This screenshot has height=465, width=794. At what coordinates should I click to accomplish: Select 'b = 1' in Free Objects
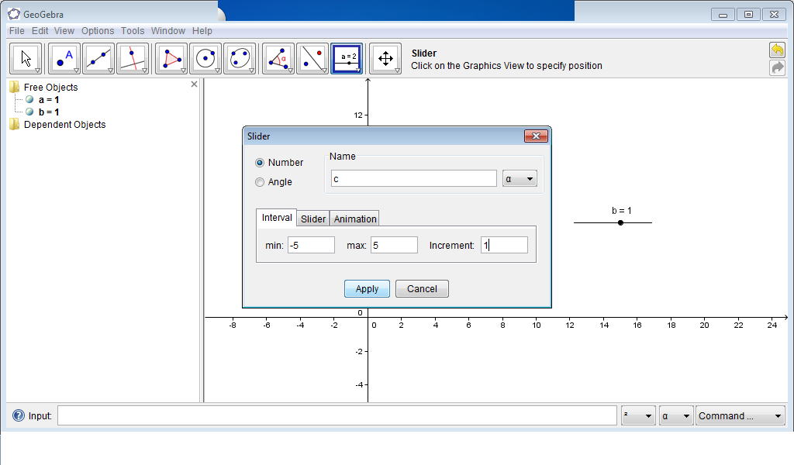click(x=49, y=112)
